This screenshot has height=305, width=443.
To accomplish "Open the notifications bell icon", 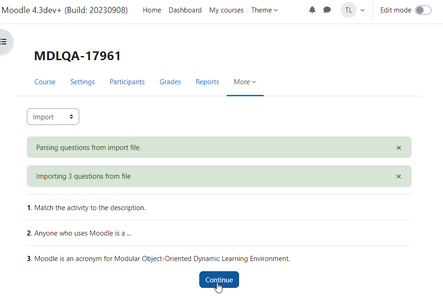I will (312, 10).
